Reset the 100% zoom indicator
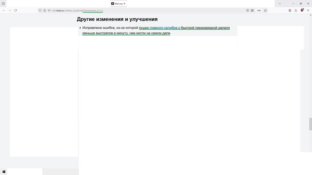312x175 pixels. pyautogui.click(x=259, y=10)
